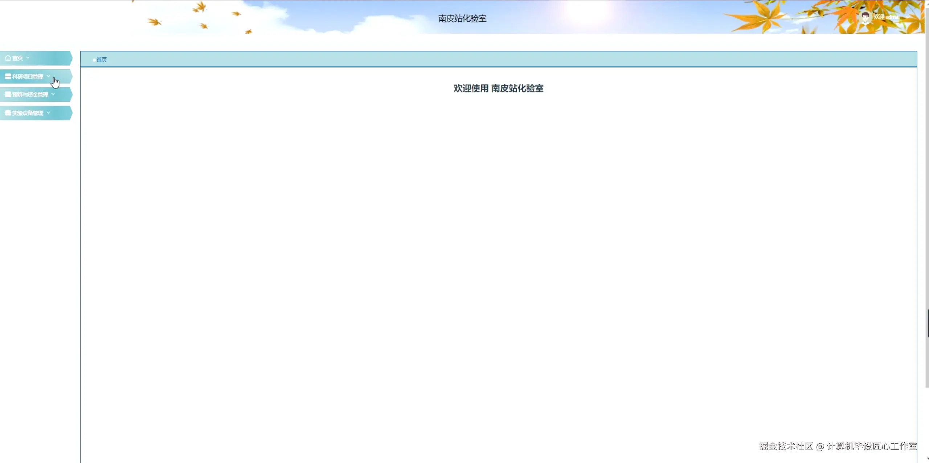Click the 实验设备管理 equipment icon
This screenshot has width=929, height=463.
click(x=8, y=113)
